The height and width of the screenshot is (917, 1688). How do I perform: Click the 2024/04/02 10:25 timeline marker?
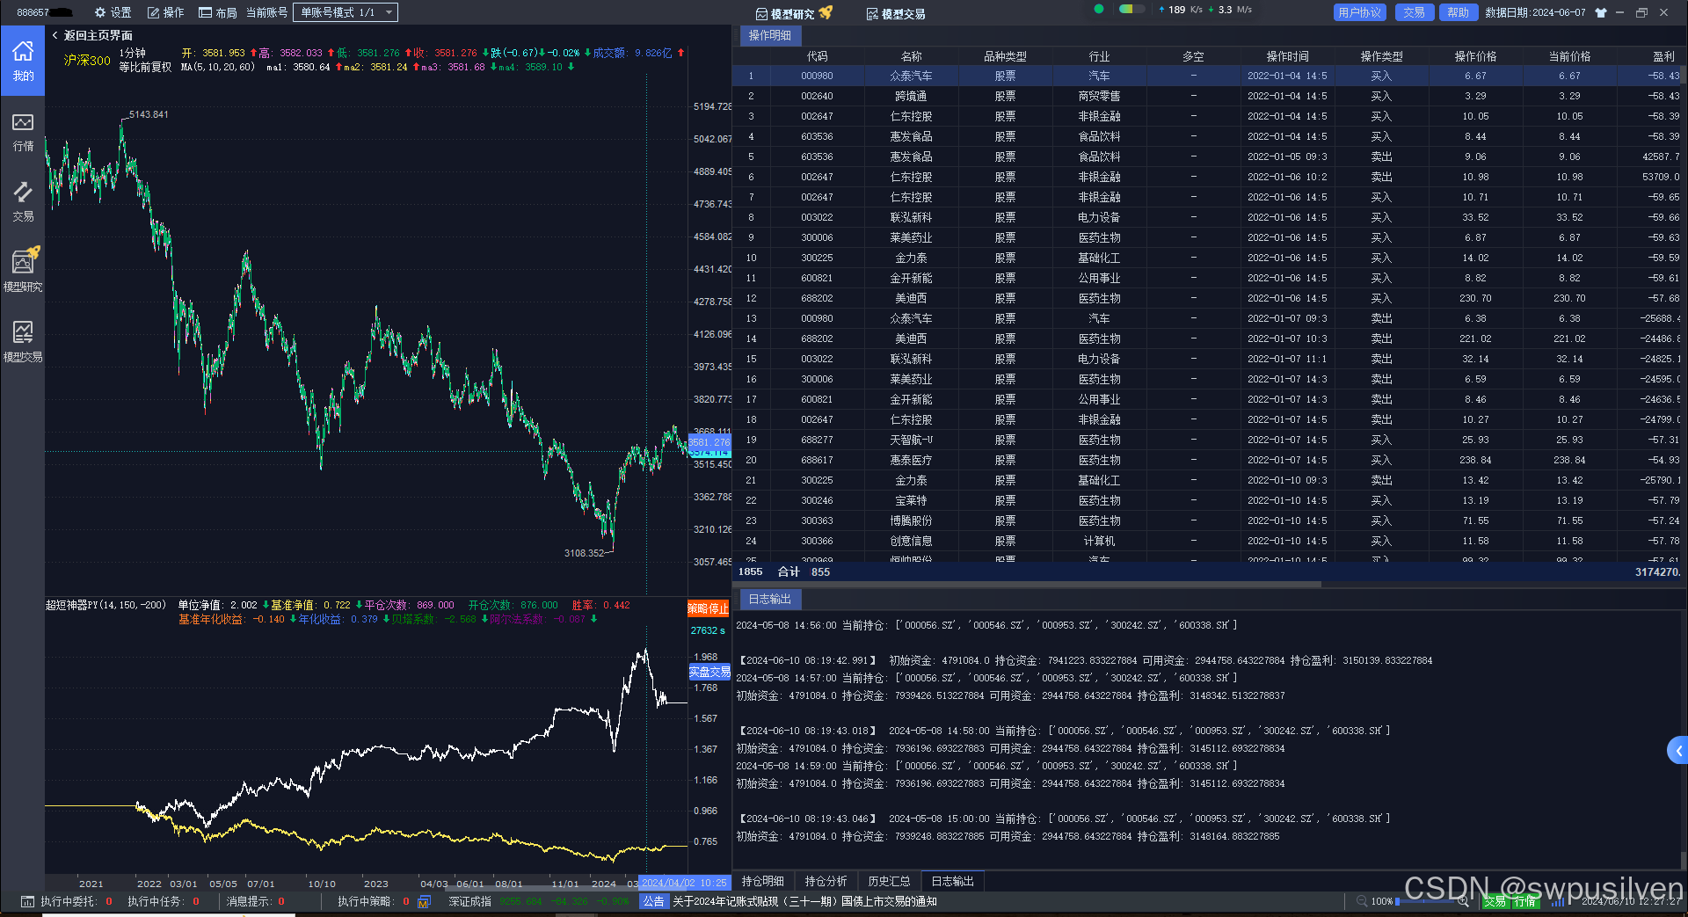[684, 883]
